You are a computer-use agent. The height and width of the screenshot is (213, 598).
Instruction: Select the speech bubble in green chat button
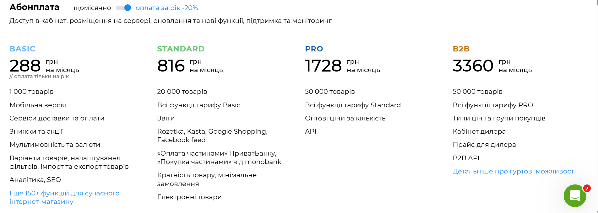click(x=575, y=196)
